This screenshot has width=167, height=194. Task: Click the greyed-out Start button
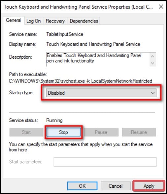(26, 132)
